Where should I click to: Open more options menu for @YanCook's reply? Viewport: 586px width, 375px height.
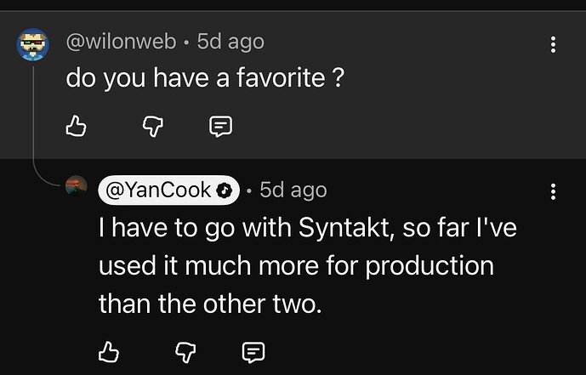pos(553,191)
